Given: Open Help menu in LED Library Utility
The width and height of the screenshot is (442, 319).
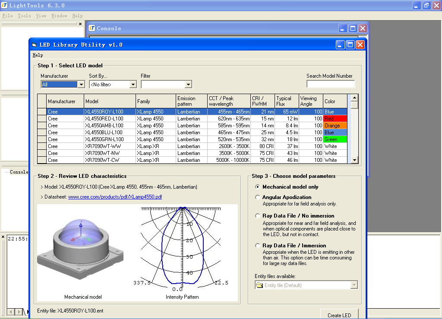Looking at the screenshot, I should click(x=38, y=55).
